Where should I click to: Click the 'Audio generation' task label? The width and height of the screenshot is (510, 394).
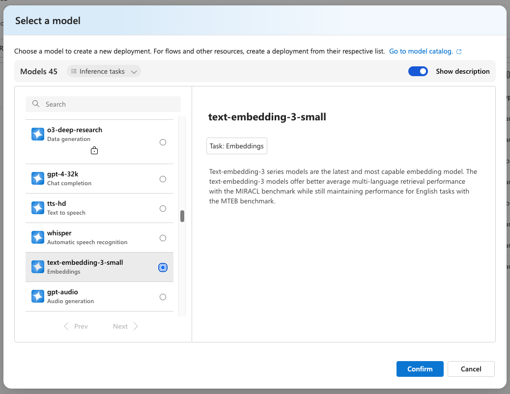click(70, 301)
